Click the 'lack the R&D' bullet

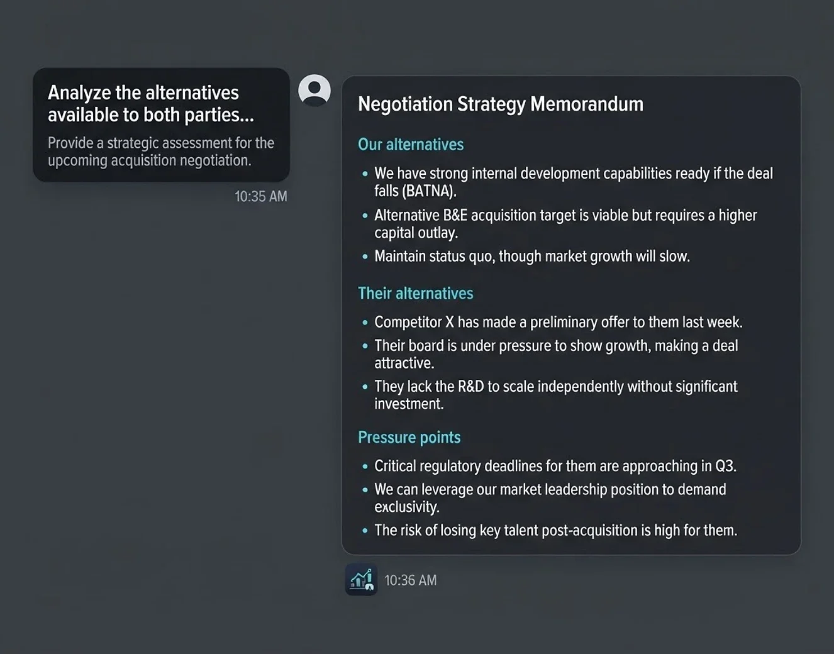[x=550, y=395]
